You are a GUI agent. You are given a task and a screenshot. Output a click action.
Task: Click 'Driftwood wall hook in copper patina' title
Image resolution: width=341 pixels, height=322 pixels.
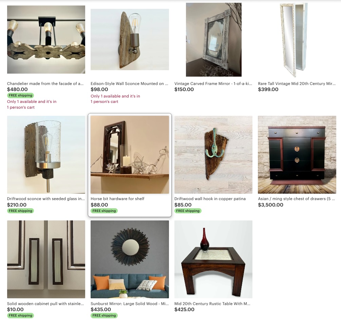pos(210,199)
